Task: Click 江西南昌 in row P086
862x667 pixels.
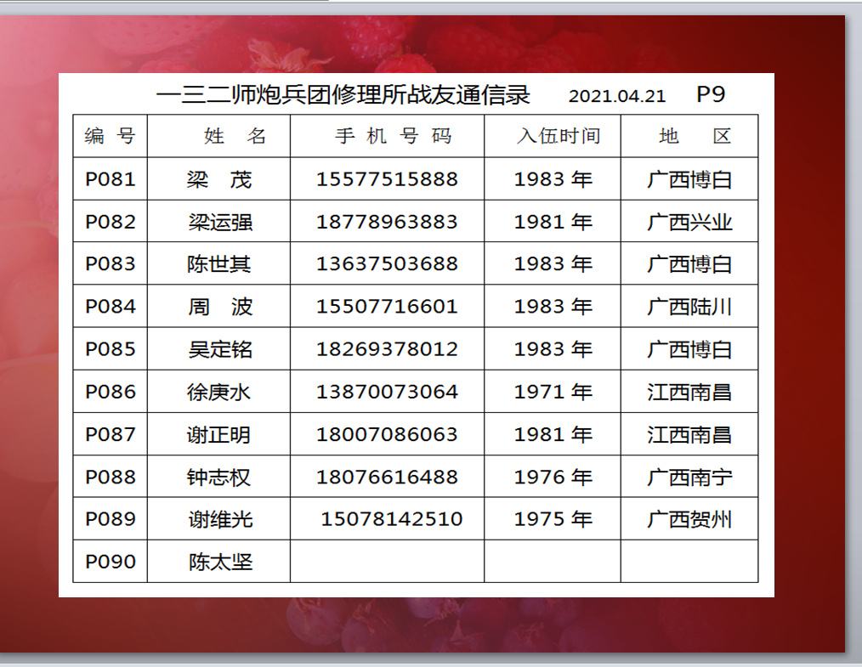Action: pyautogui.click(x=689, y=393)
